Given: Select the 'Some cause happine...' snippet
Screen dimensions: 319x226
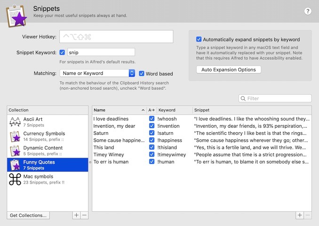Looking at the screenshot, I should point(119,140).
